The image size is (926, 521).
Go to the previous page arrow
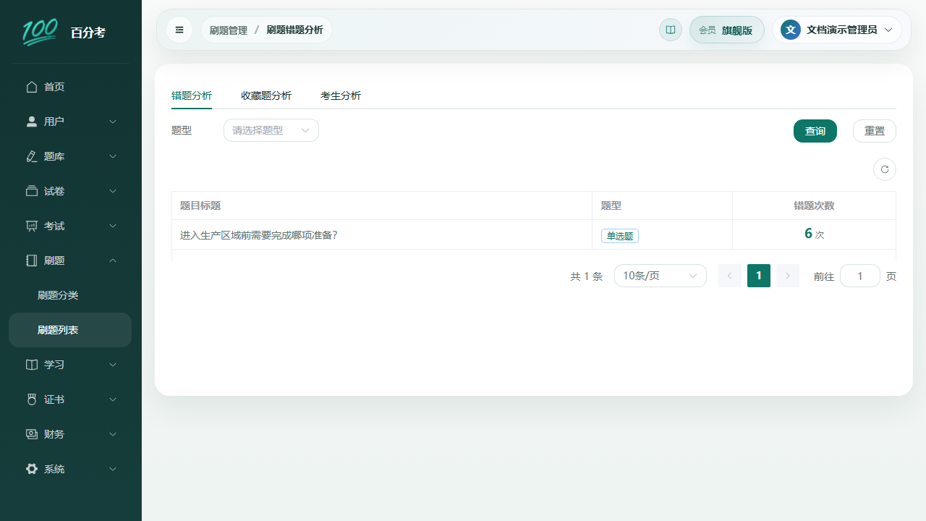pyautogui.click(x=730, y=276)
